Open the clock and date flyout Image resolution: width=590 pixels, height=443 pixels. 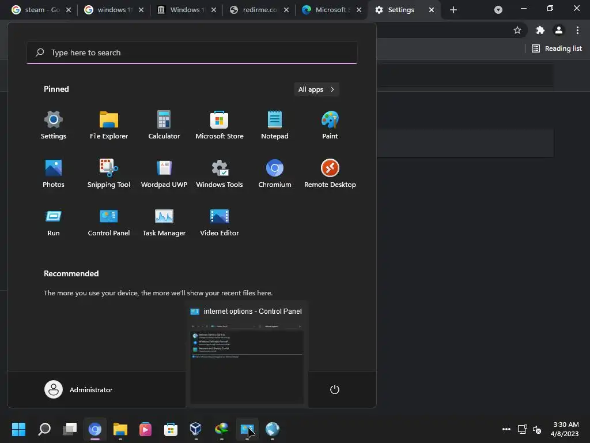[x=565, y=429]
